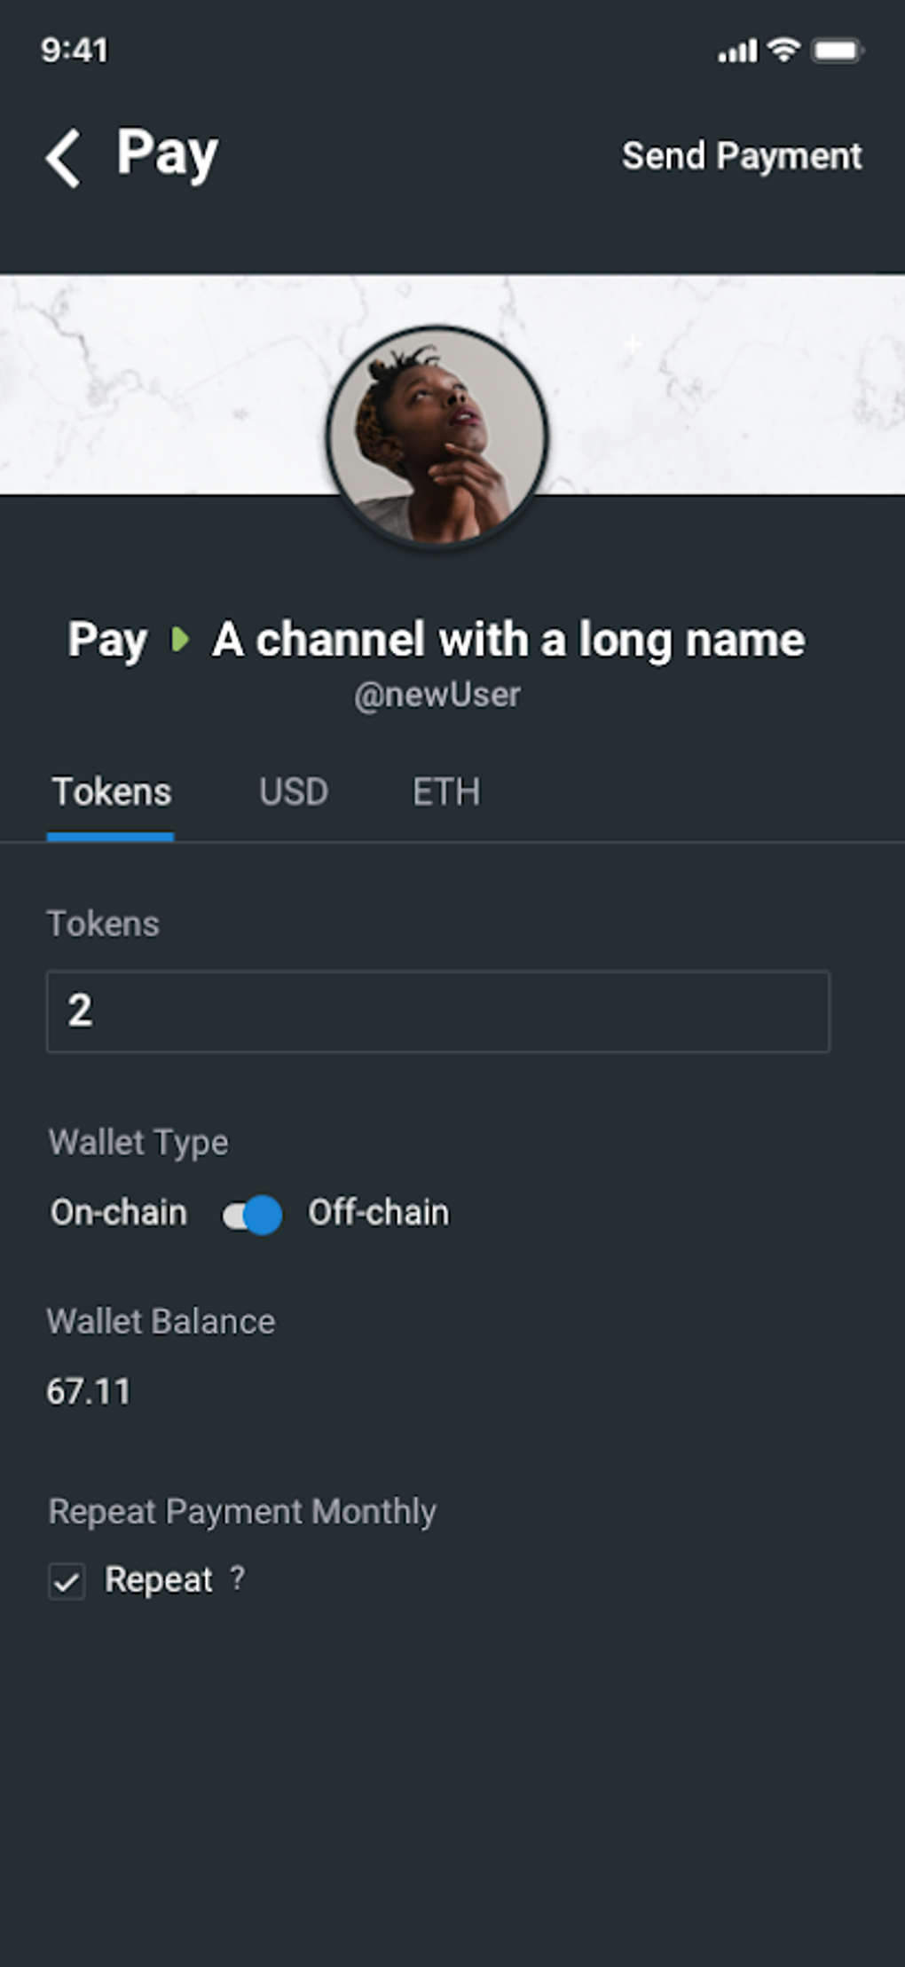The image size is (905, 1967).
Task: Switch to the USD tab
Action: [x=294, y=792]
